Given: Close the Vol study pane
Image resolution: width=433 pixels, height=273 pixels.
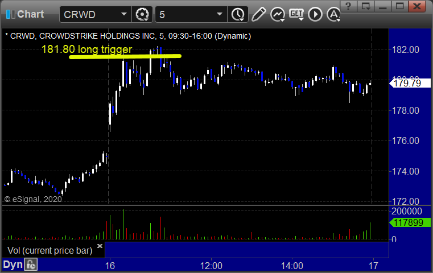Looking at the screenshot, I should click(100, 246).
